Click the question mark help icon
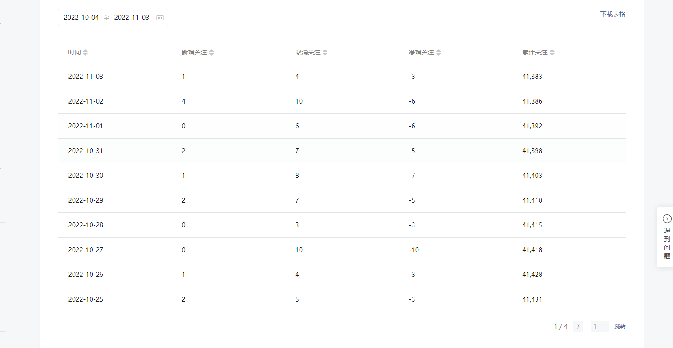Image resolution: width=673 pixels, height=348 pixels. [667, 219]
